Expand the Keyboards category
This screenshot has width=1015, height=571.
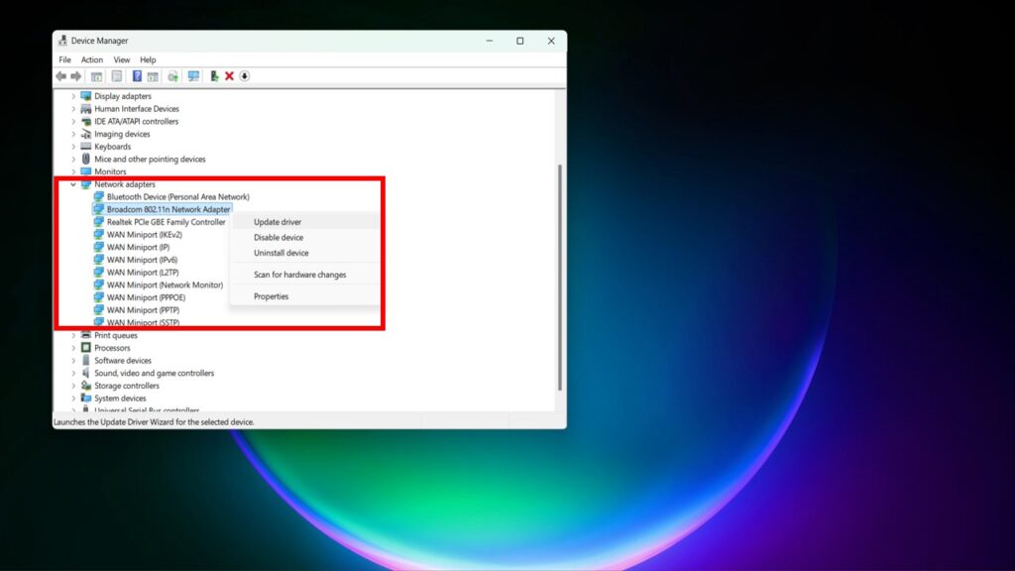point(73,147)
